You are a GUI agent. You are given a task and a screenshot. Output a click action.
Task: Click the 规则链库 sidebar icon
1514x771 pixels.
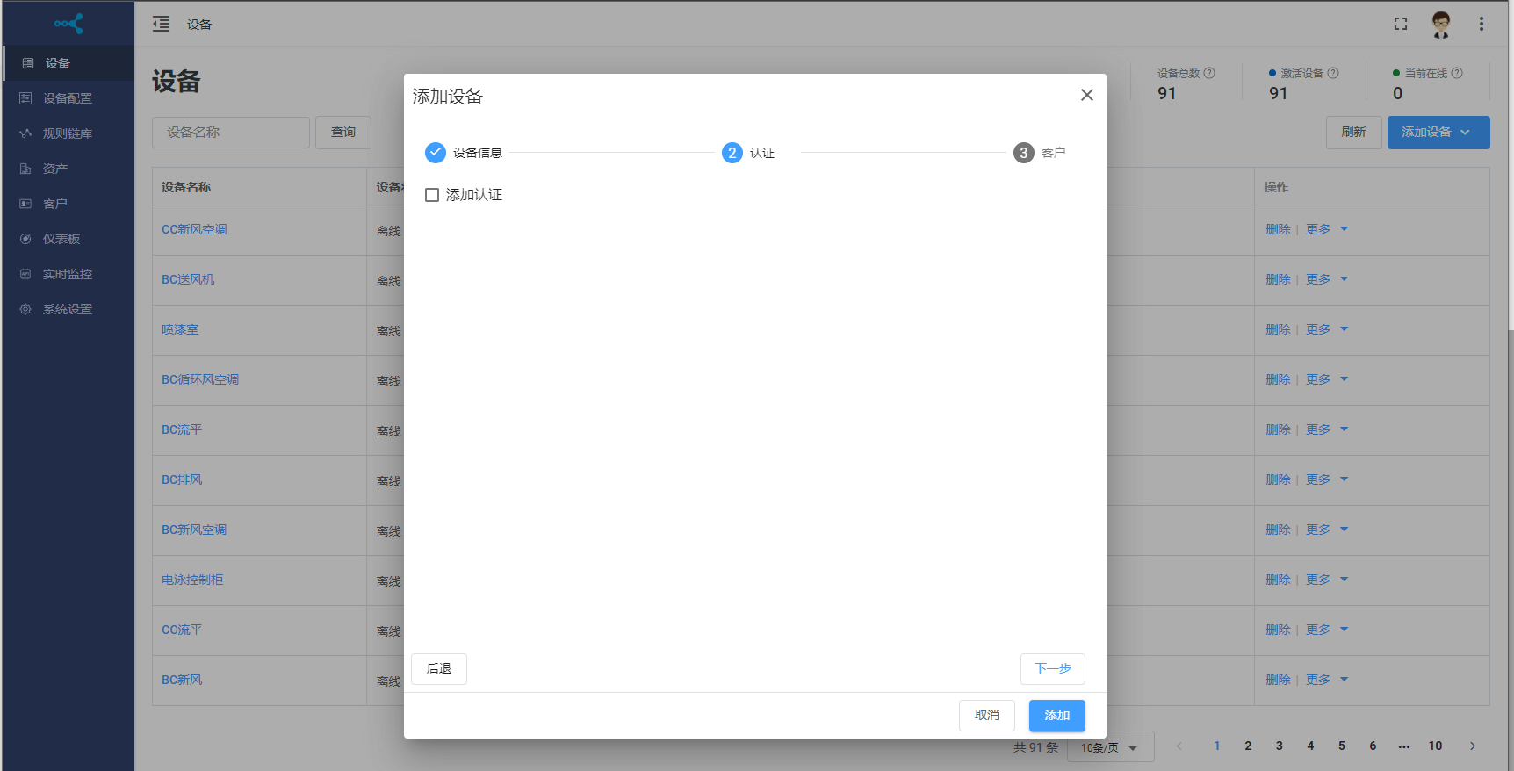[x=25, y=133]
